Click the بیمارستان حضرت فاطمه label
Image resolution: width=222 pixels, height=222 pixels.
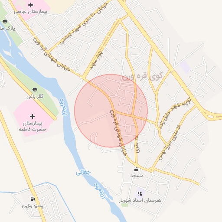point(33,126)
